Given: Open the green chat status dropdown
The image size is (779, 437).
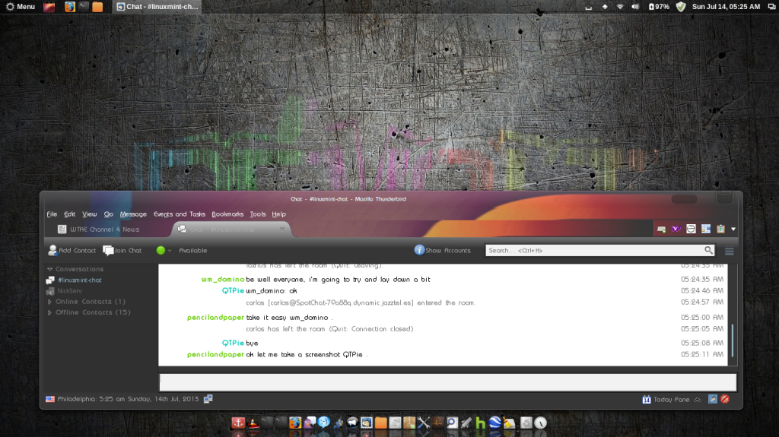Looking at the screenshot, I should [164, 250].
